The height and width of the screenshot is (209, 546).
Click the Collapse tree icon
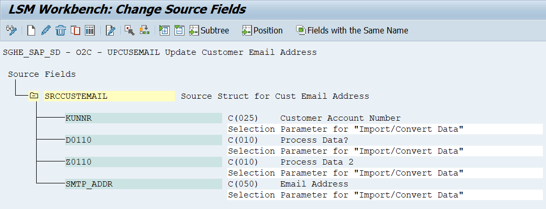[179, 30]
